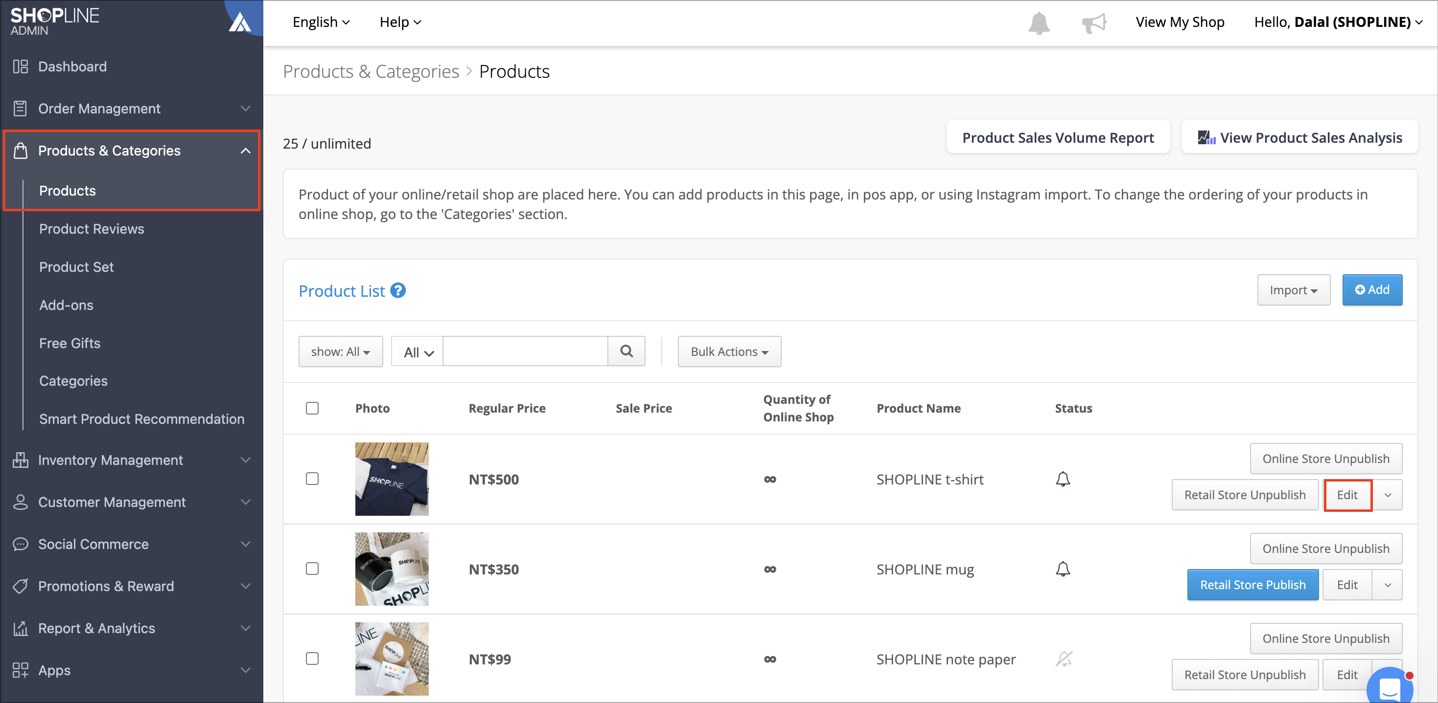The height and width of the screenshot is (703, 1438).
Task: Open the Import dropdown
Action: 1294,290
